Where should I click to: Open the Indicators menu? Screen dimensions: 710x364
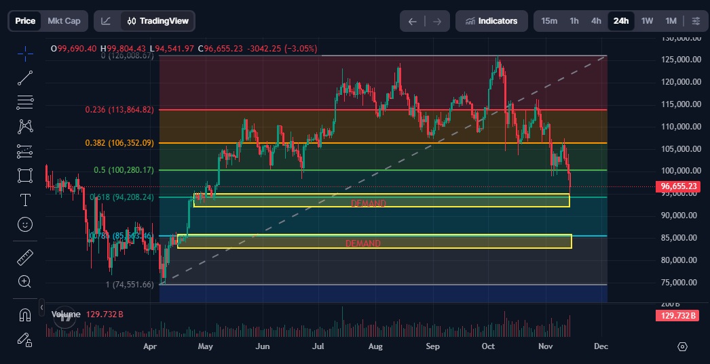(491, 21)
